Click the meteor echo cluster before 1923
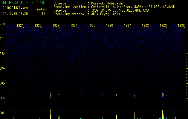The height and width of the screenshot is (119, 188). point(50,95)
